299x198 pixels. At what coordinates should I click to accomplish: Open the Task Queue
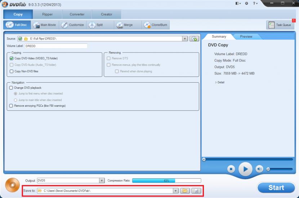click(280, 25)
